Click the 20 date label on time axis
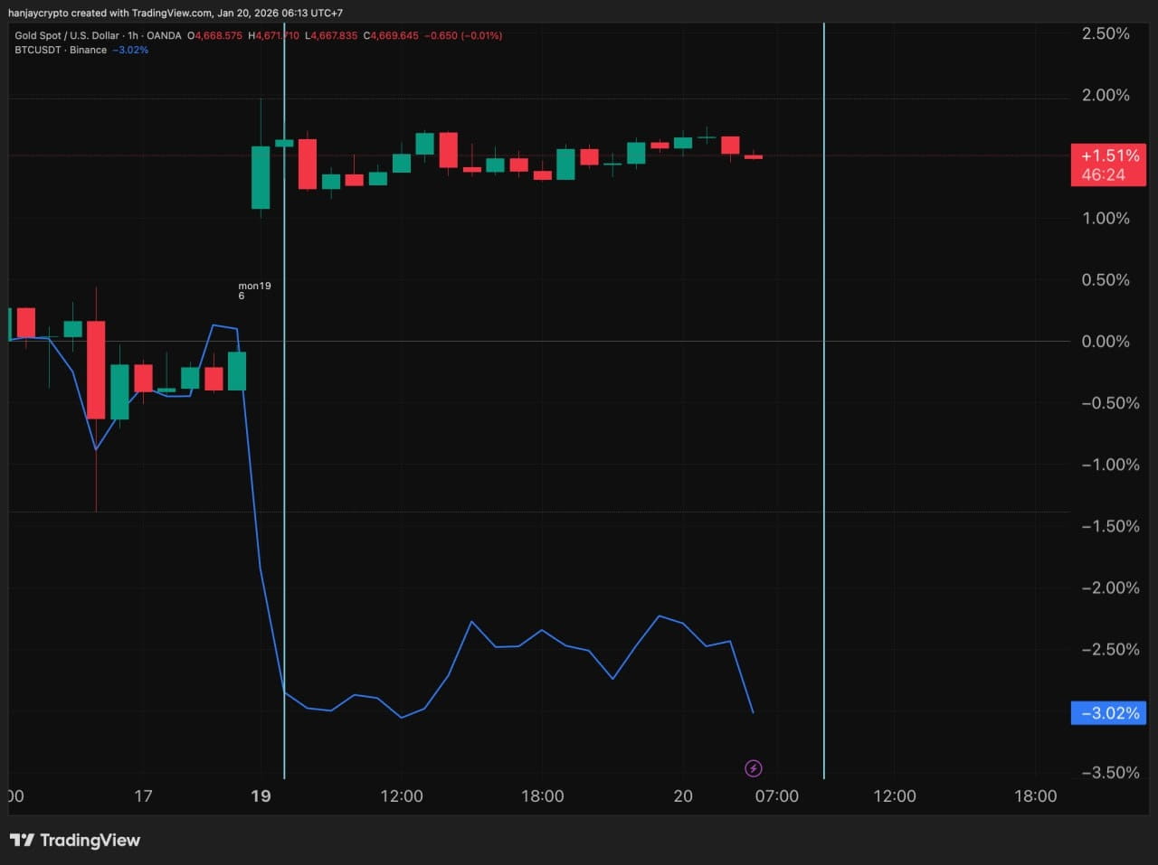 (683, 796)
